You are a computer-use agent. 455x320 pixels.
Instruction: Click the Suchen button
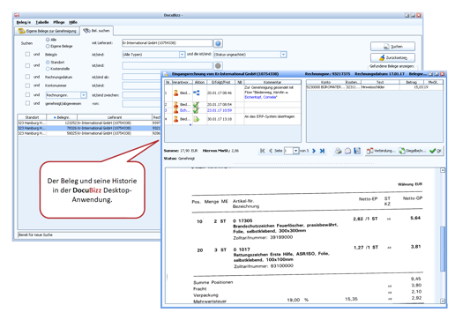392,47
